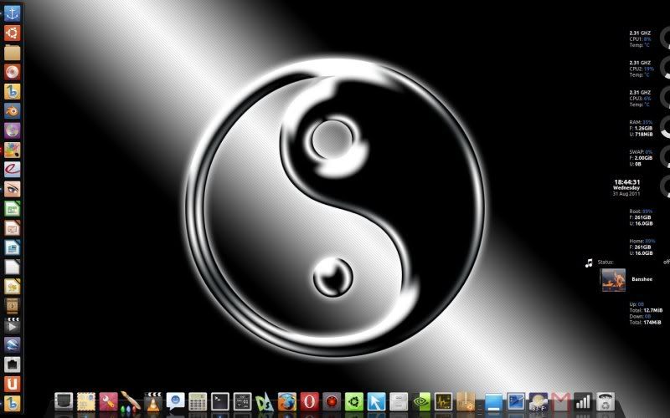Click the Banshee album art thumbnail

(x=612, y=280)
